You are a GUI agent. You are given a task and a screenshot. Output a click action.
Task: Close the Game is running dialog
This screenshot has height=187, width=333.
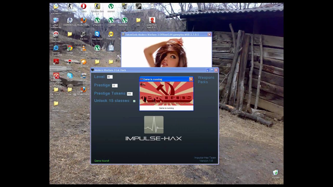point(191,79)
